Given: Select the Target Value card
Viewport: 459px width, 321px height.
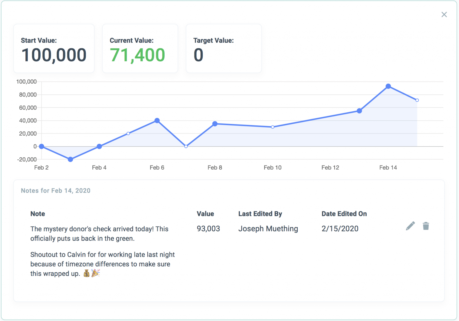Looking at the screenshot, I should (224, 49).
